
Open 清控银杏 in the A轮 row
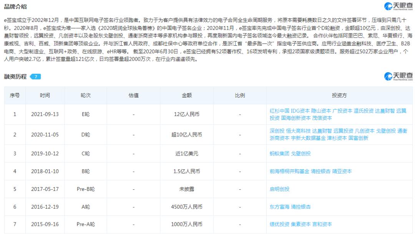pyautogui.click(x=301, y=207)
